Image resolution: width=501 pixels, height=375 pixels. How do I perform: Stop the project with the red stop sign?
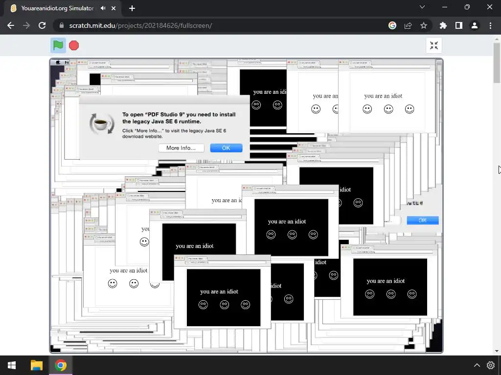[74, 45]
